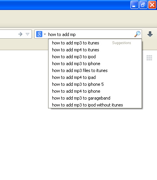Select 'how to add mp3 files to itunes'
Screen dimensions: 157x180
tap(95, 70)
